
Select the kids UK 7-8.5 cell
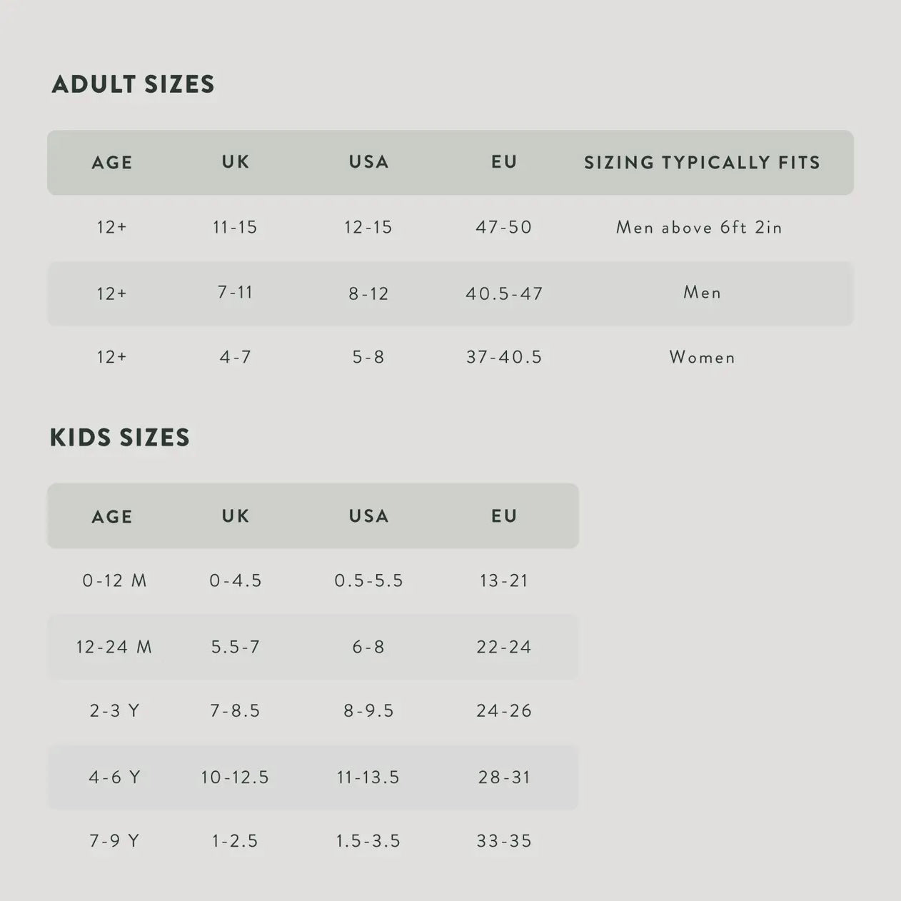[x=235, y=711]
